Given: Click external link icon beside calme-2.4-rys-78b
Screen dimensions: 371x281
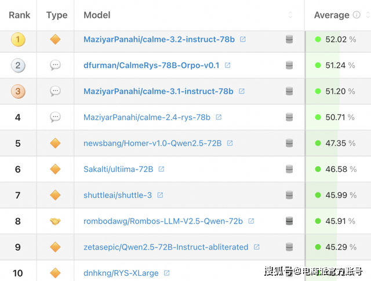Looking at the screenshot, I should [219, 117].
